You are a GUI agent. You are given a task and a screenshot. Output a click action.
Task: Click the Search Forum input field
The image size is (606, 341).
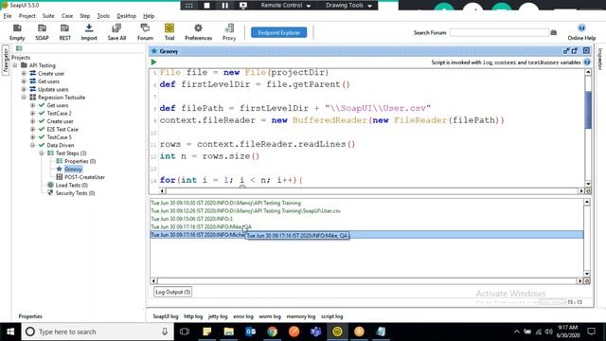[499, 32]
